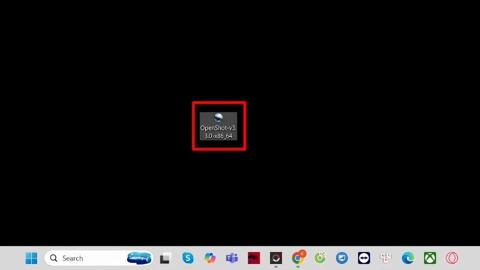Open the Xbox app from the taskbar

[x=430, y=258]
